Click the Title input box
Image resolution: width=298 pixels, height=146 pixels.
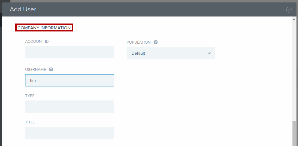70,133
